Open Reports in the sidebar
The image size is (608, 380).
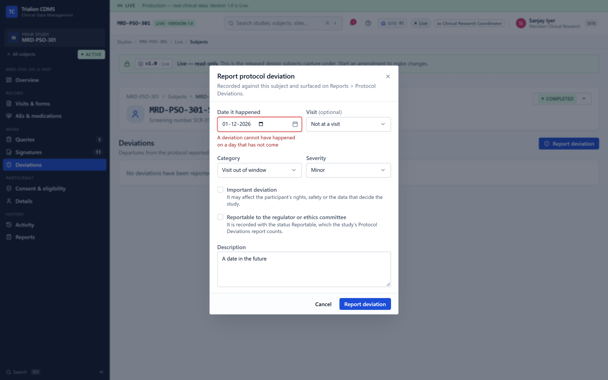(x=54, y=237)
